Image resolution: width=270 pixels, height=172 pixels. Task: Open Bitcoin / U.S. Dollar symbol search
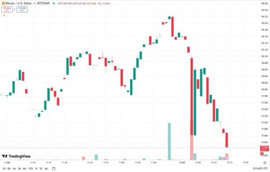(28, 3)
